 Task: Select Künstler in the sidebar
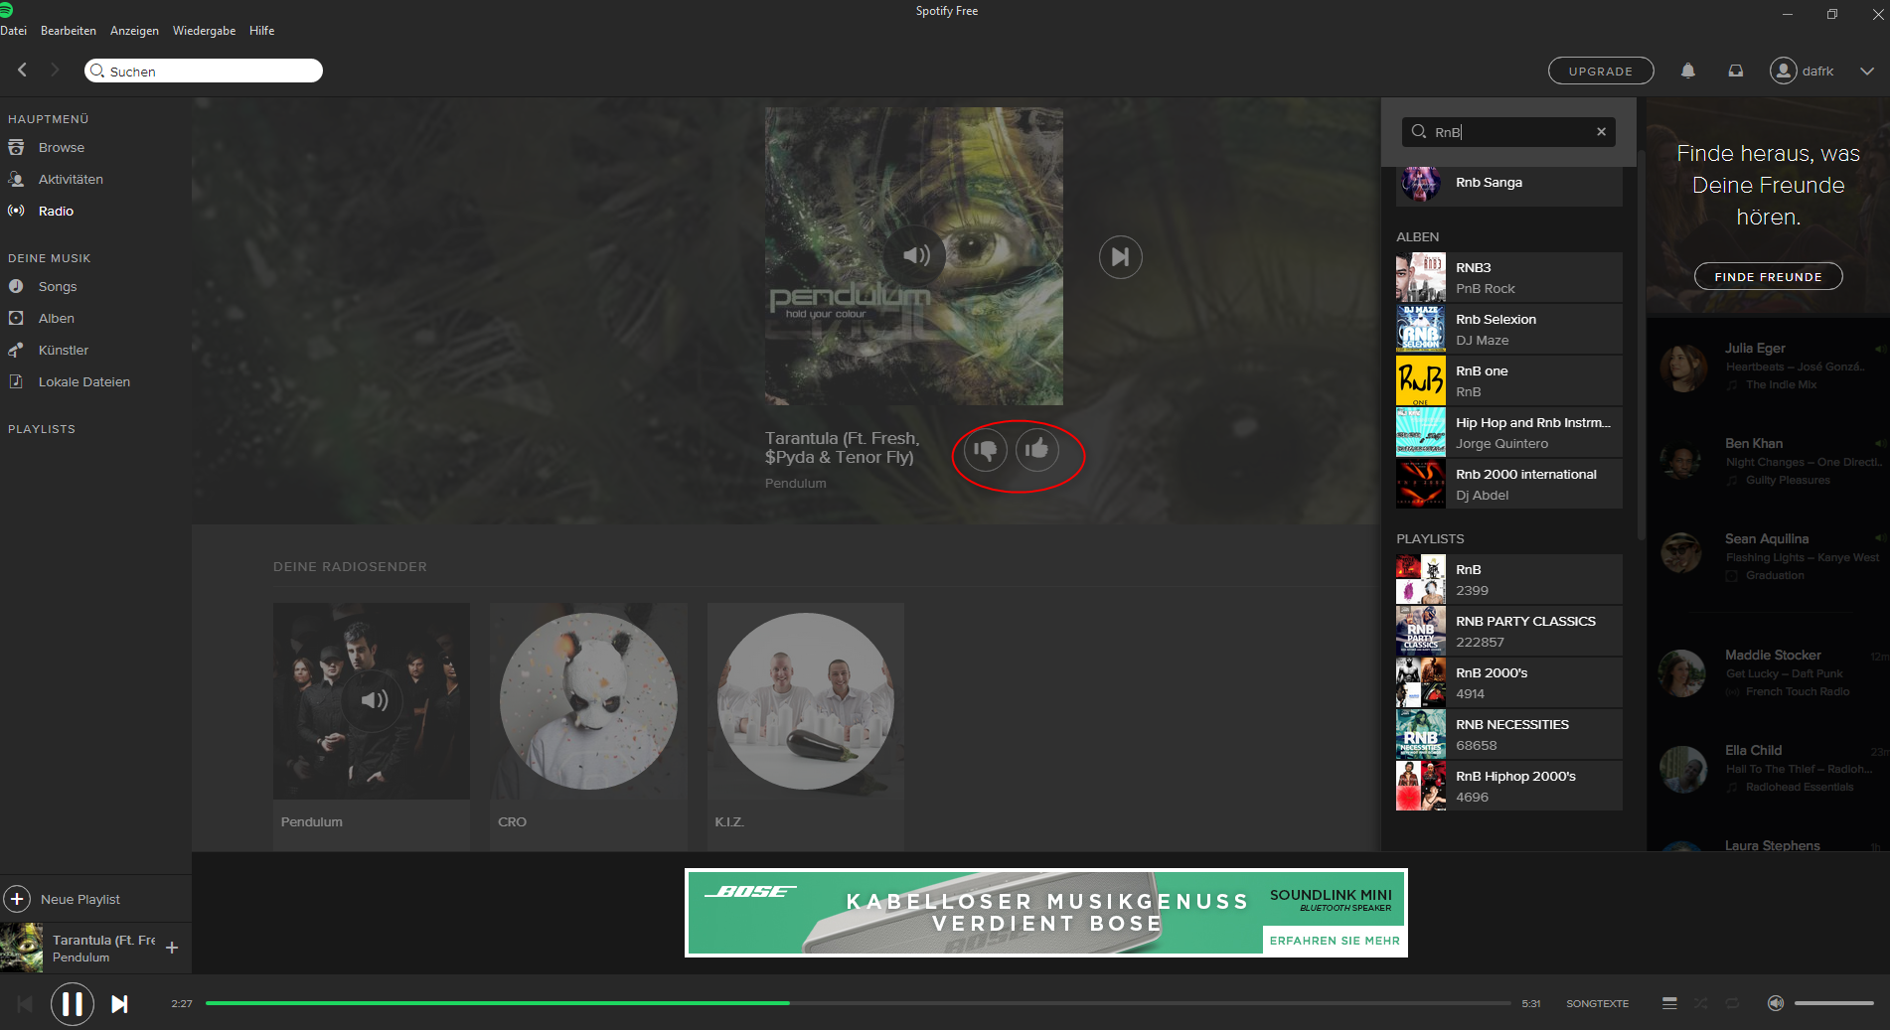[x=64, y=350]
